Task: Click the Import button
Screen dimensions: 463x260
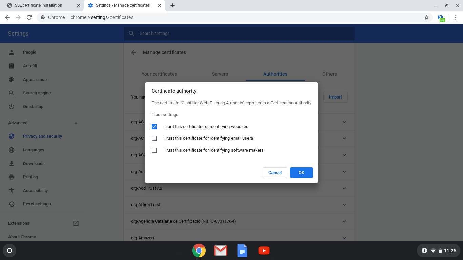Action: 335,97
